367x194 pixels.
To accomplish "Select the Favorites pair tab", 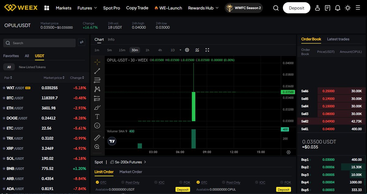I will [11, 56].
